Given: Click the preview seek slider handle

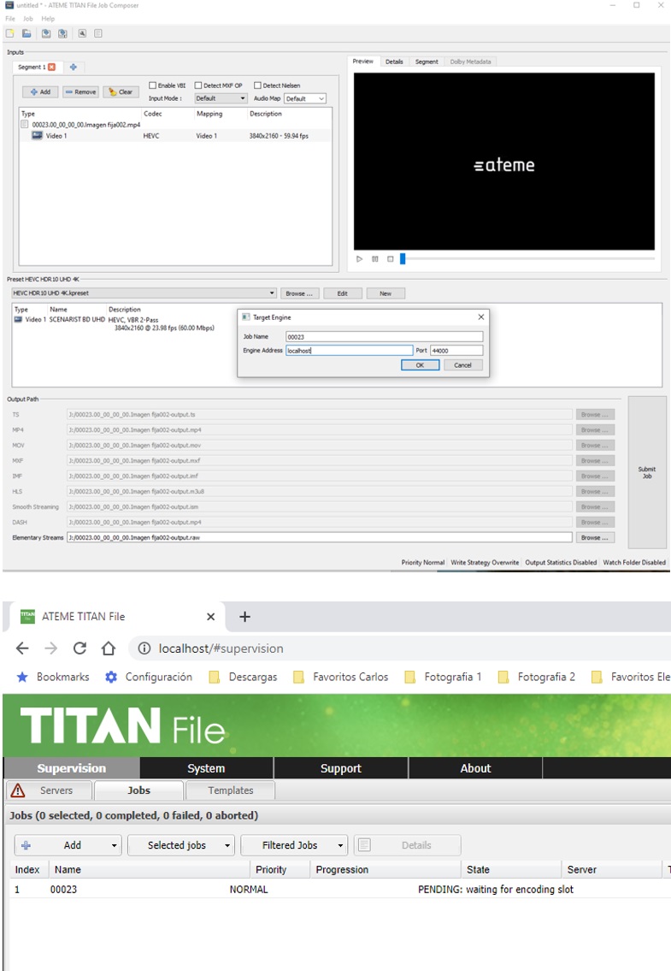Looking at the screenshot, I should point(403,259).
